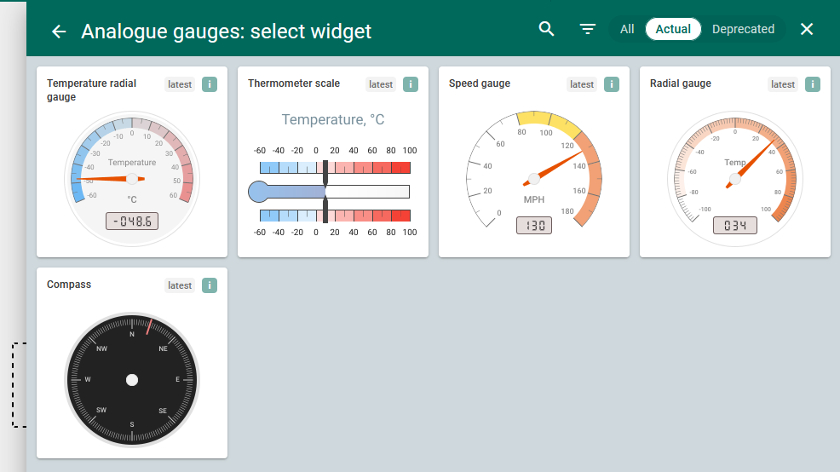Show info for Compass widget

[210, 285]
